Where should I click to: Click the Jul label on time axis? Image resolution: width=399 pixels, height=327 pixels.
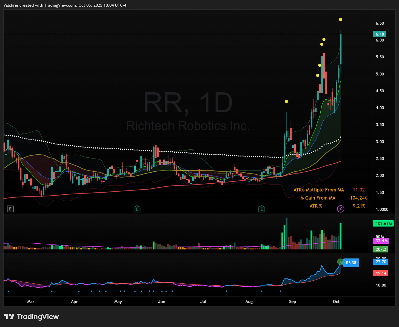(203, 302)
